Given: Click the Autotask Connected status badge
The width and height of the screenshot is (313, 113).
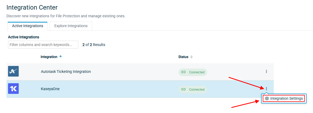Looking at the screenshot, I should coord(193,72).
